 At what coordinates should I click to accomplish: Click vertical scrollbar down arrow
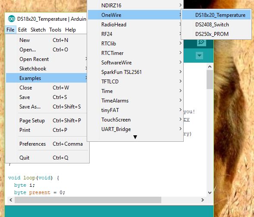(210, 193)
